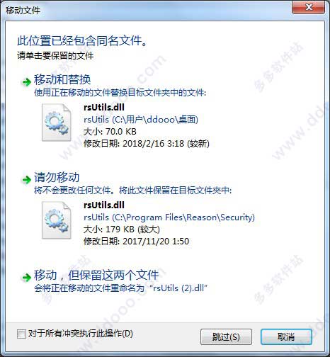Choose the 请勿移动 option heading
Screen dimensions: 330x357
click(x=57, y=177)
